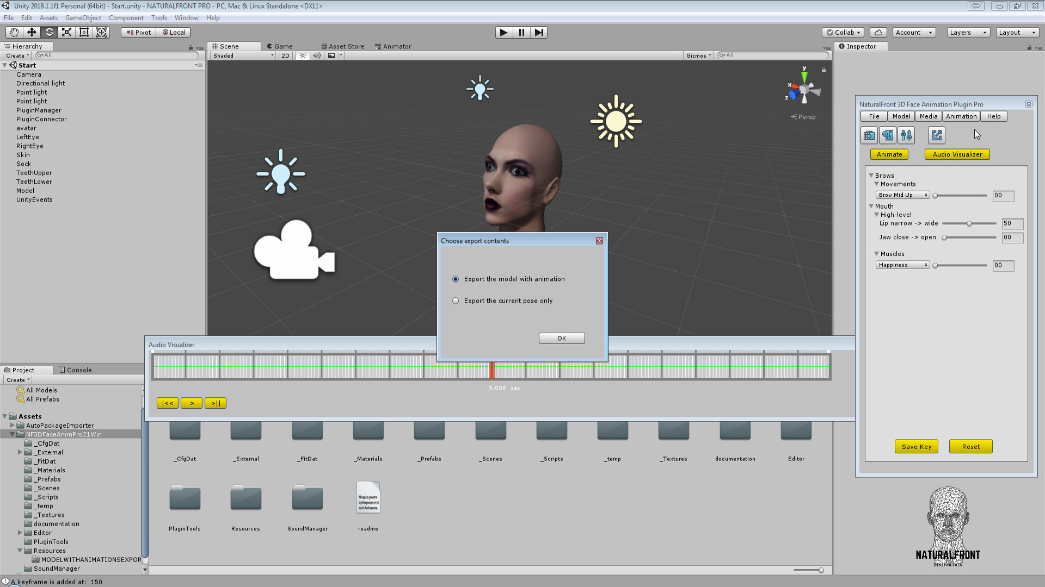Select the Hand pan tool
This screenshot has height=587, width=1045.
point(13,32)
